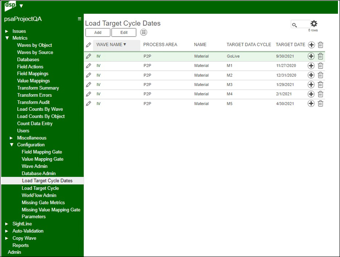
Task: Expand the Auto-Validation node arrow
Action: pos(7,231)
